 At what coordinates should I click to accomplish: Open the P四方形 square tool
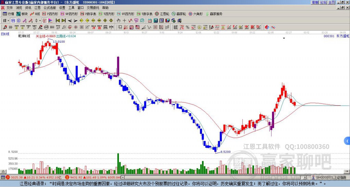click(x=50, y=14)
